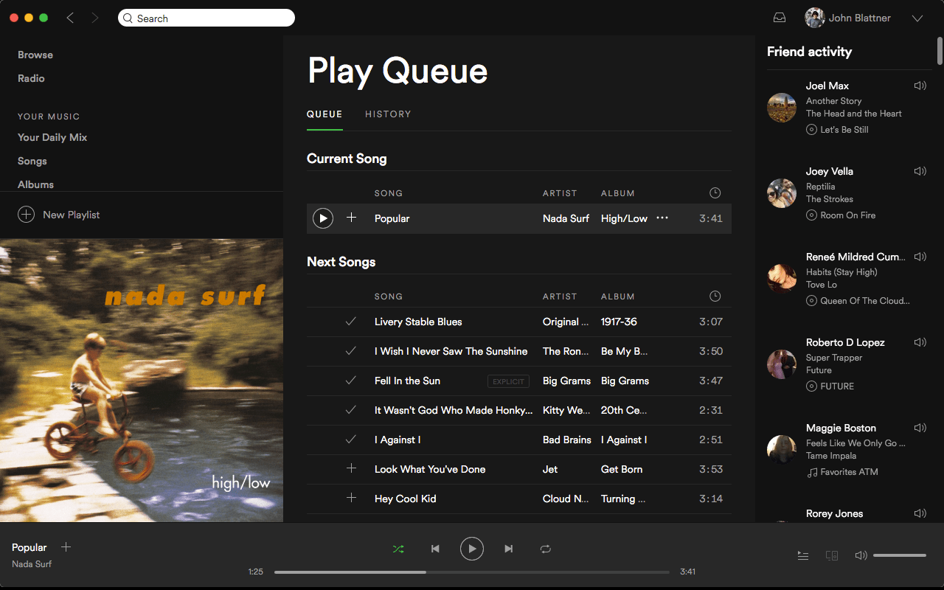Mute the volume speaker icon

pyautogui.click(x=861, y=555)
